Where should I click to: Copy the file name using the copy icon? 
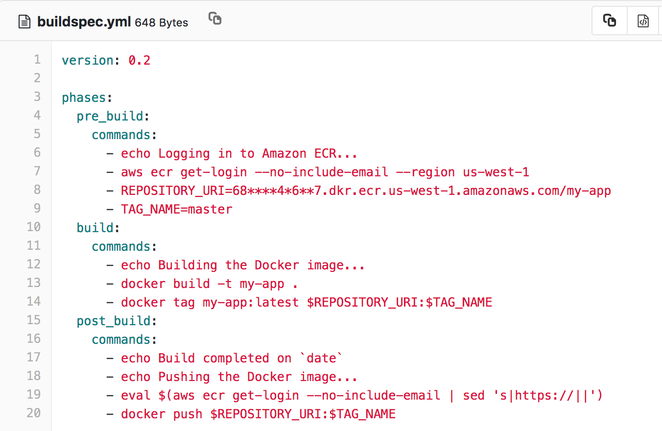click(x=214, y=19)
